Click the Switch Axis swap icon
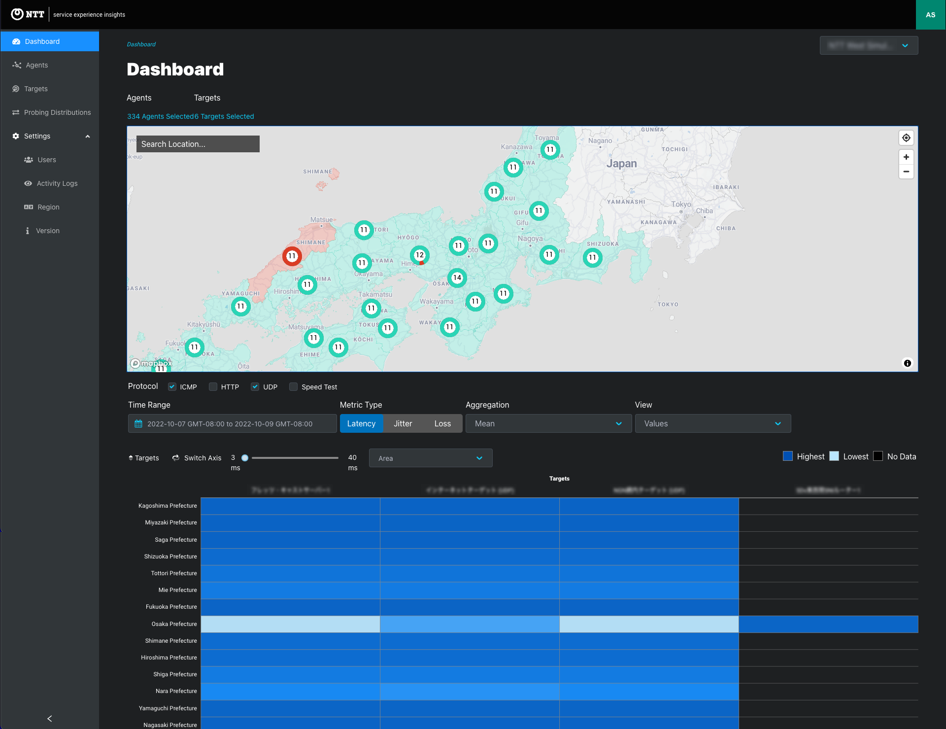The height and width of the screenshot is (729, 946). [175, 458]
